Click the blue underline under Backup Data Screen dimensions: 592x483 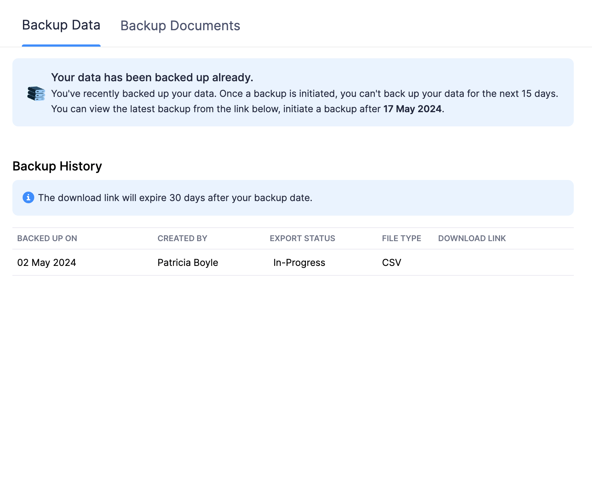pos(61,45)
